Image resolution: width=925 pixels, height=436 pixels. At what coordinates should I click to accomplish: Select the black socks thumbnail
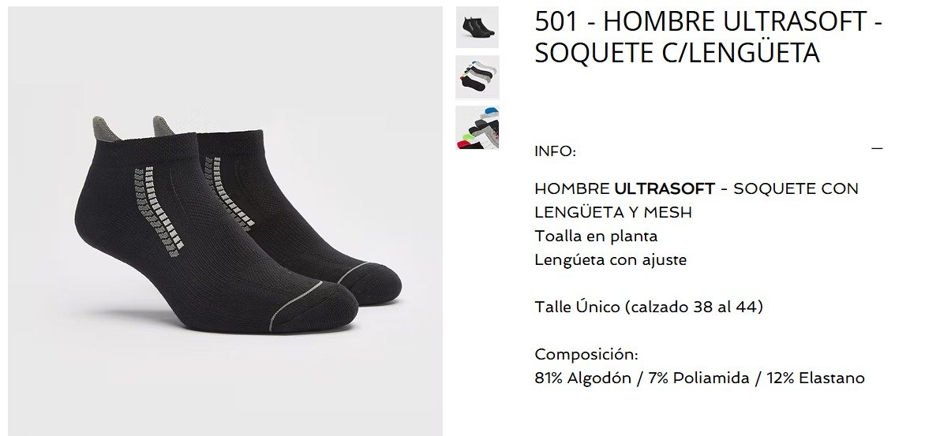click(477, 27)
